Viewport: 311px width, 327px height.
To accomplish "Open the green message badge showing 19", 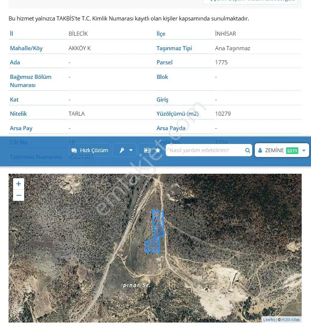I will pos(292,151).
